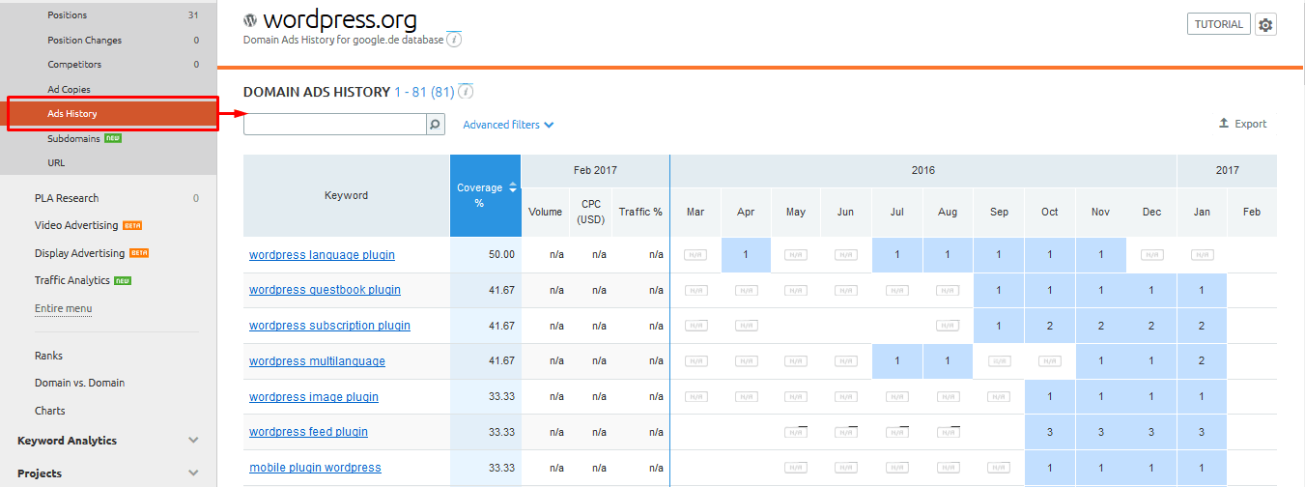Click Apr cell for wordpress language plugin

pyautogui.click(x=746, y=255)
